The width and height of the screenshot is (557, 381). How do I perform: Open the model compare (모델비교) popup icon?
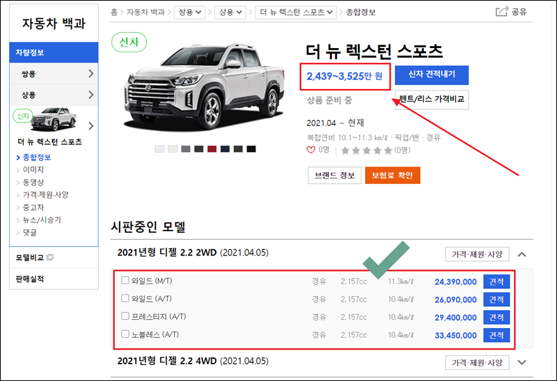pos(50,257)
